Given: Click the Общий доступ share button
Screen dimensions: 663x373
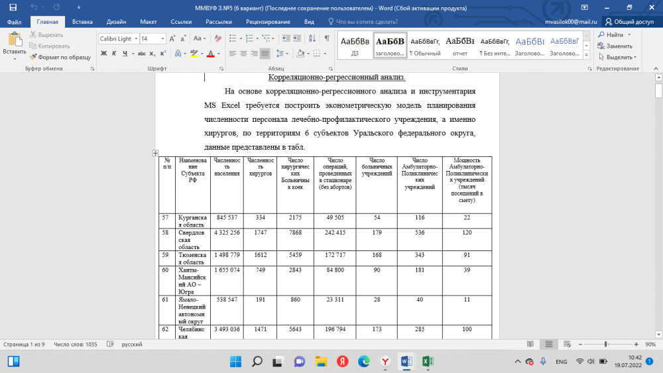Looking at the screenshot, I should coord(629,21).
